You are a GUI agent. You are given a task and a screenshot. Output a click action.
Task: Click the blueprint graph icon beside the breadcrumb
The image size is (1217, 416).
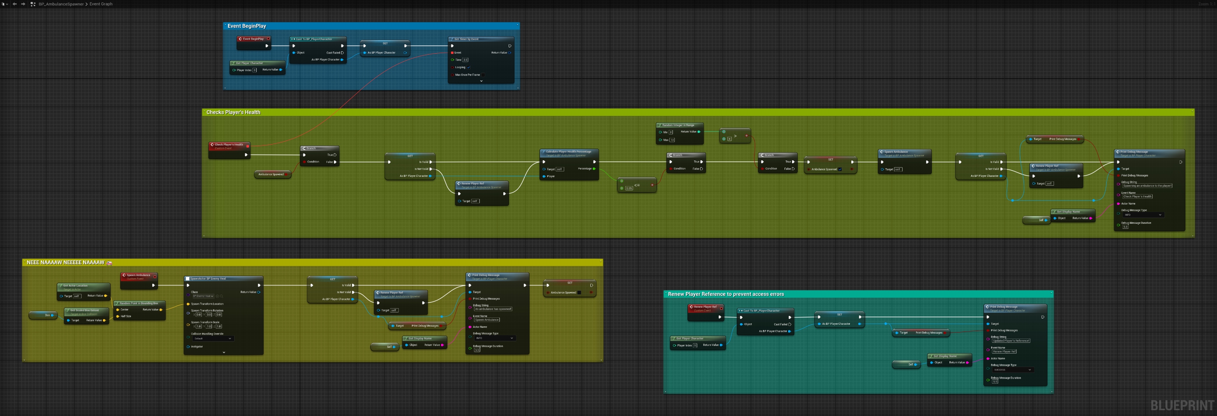coord(33,4)
